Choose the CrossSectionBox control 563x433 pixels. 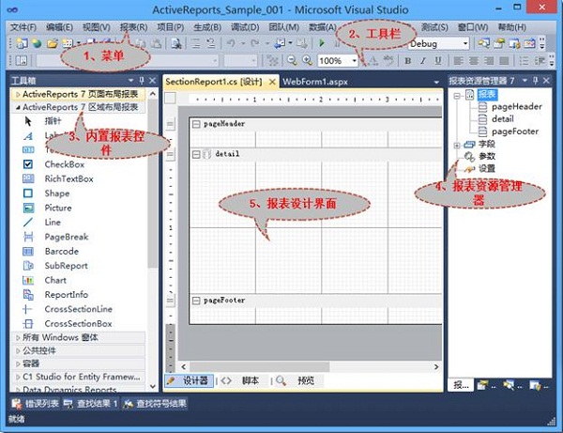(78, 323)
